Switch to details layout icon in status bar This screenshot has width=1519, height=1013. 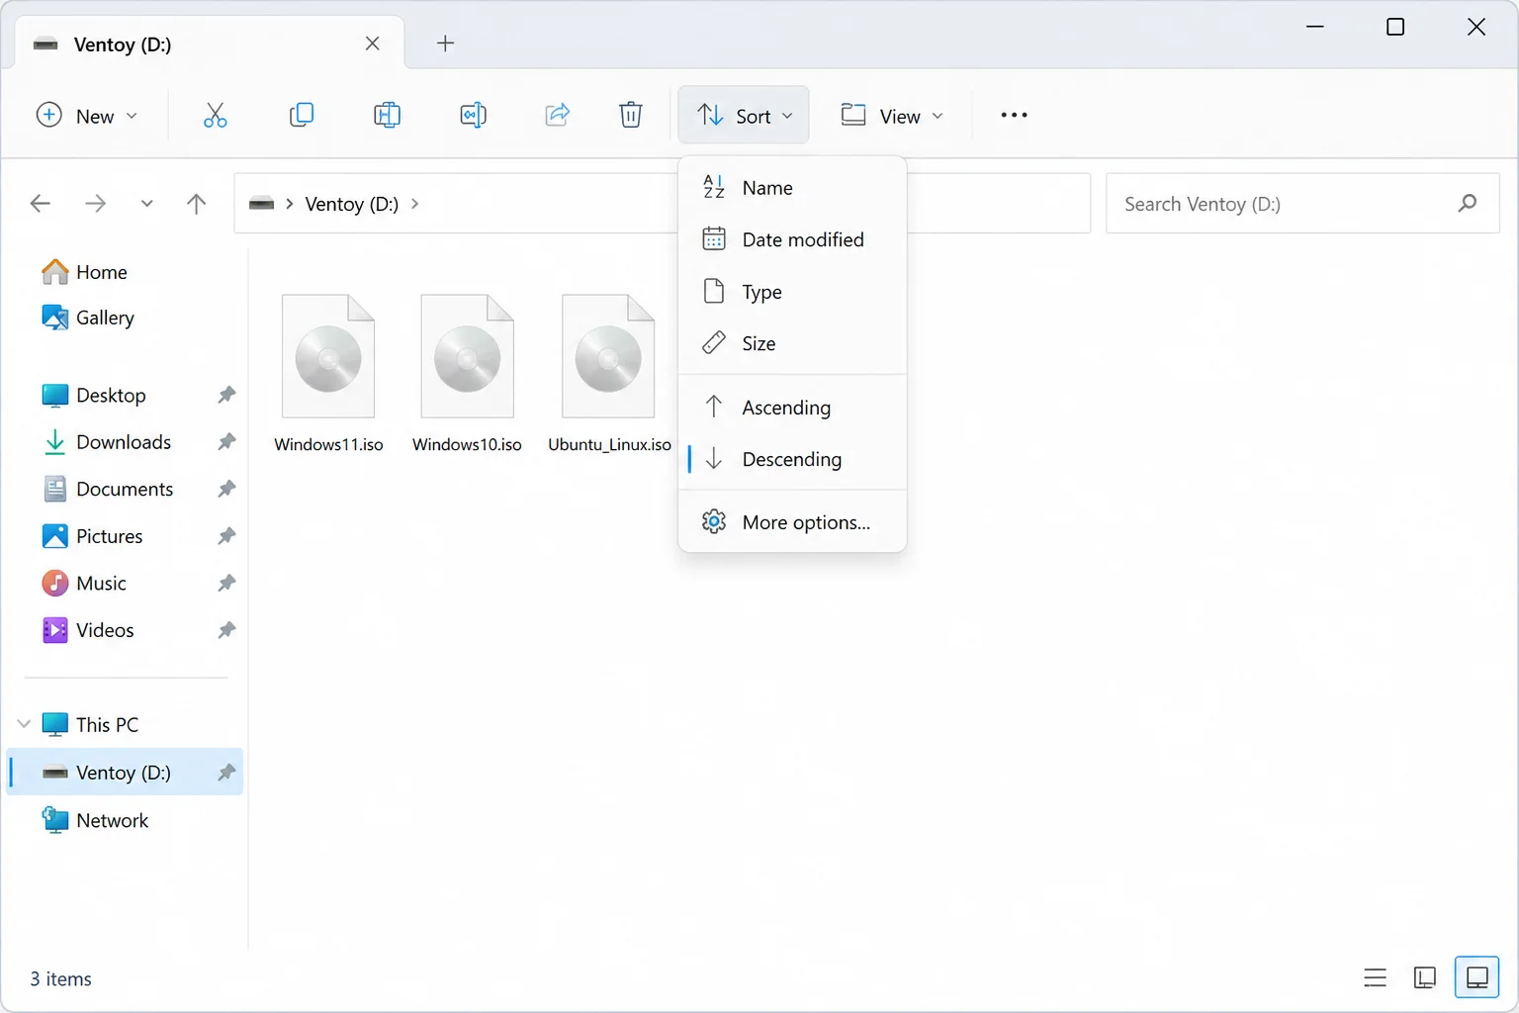click(x=1425, y=978)
